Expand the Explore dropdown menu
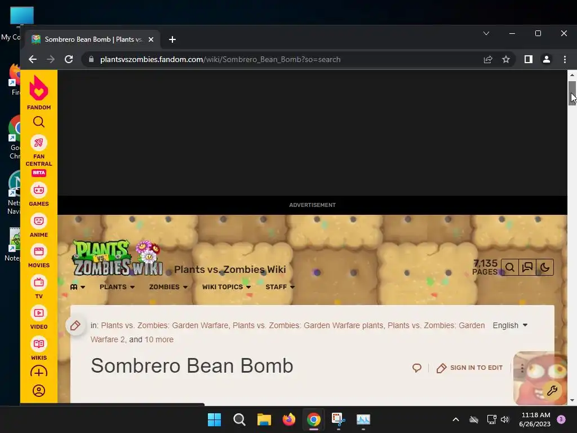 78,287
